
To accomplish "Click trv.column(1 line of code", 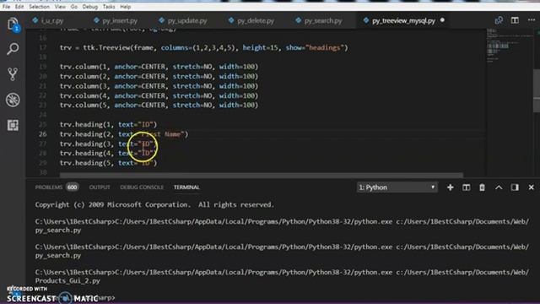I will pos(159,67).
